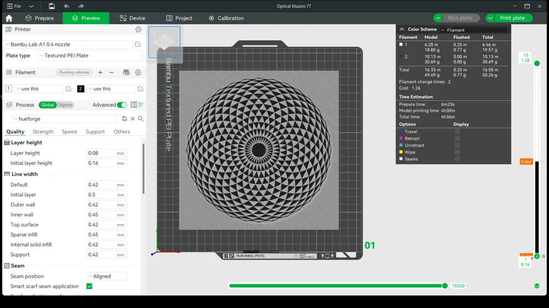Switch to the Project tab
The image size is (549, 308).
pos(179,18)
